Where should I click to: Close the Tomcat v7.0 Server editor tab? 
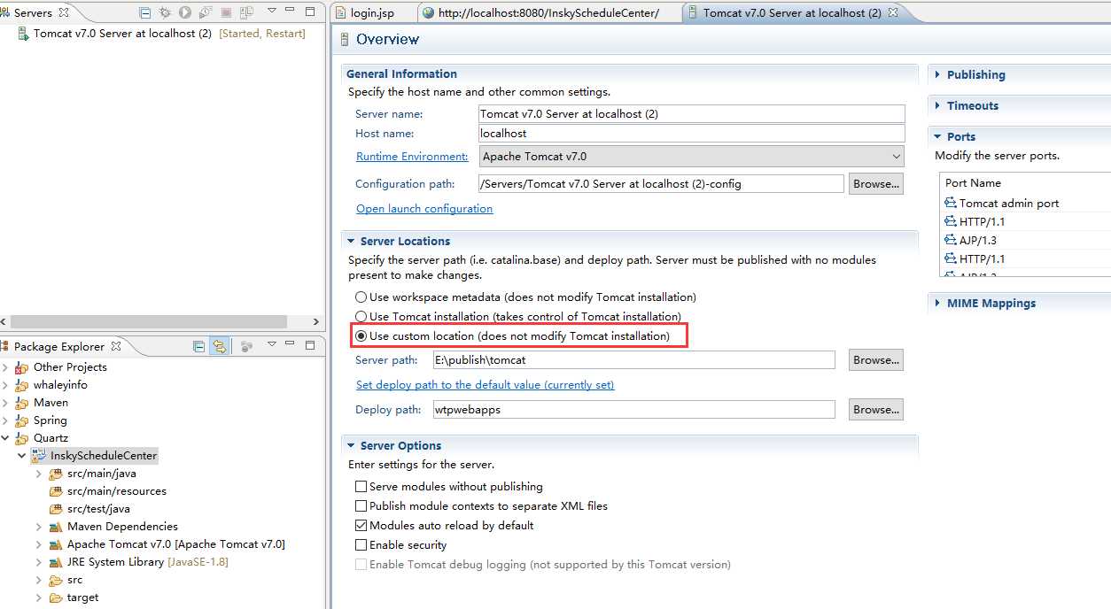click(892, 12)
